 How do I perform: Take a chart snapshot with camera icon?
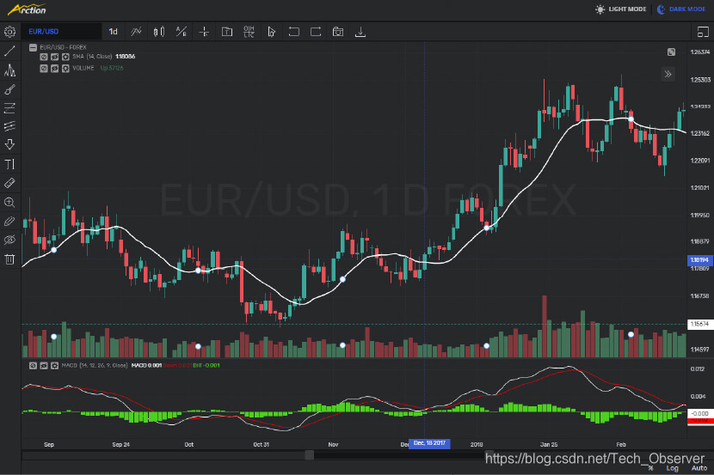coord(338,32)
